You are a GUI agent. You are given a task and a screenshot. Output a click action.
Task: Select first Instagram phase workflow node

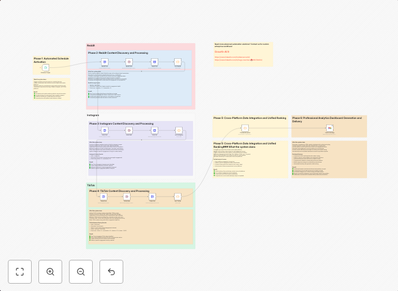coord(105,131)
